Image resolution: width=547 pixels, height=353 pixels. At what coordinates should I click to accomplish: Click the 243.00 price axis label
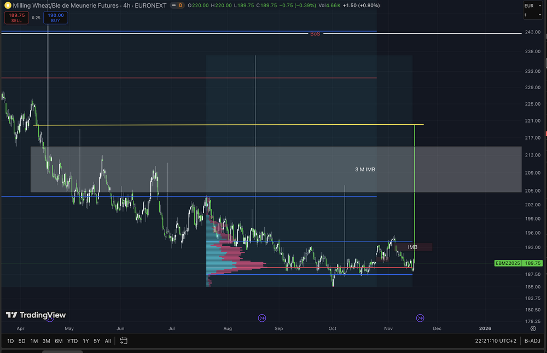pyautogui.click(x=533, y=32)
